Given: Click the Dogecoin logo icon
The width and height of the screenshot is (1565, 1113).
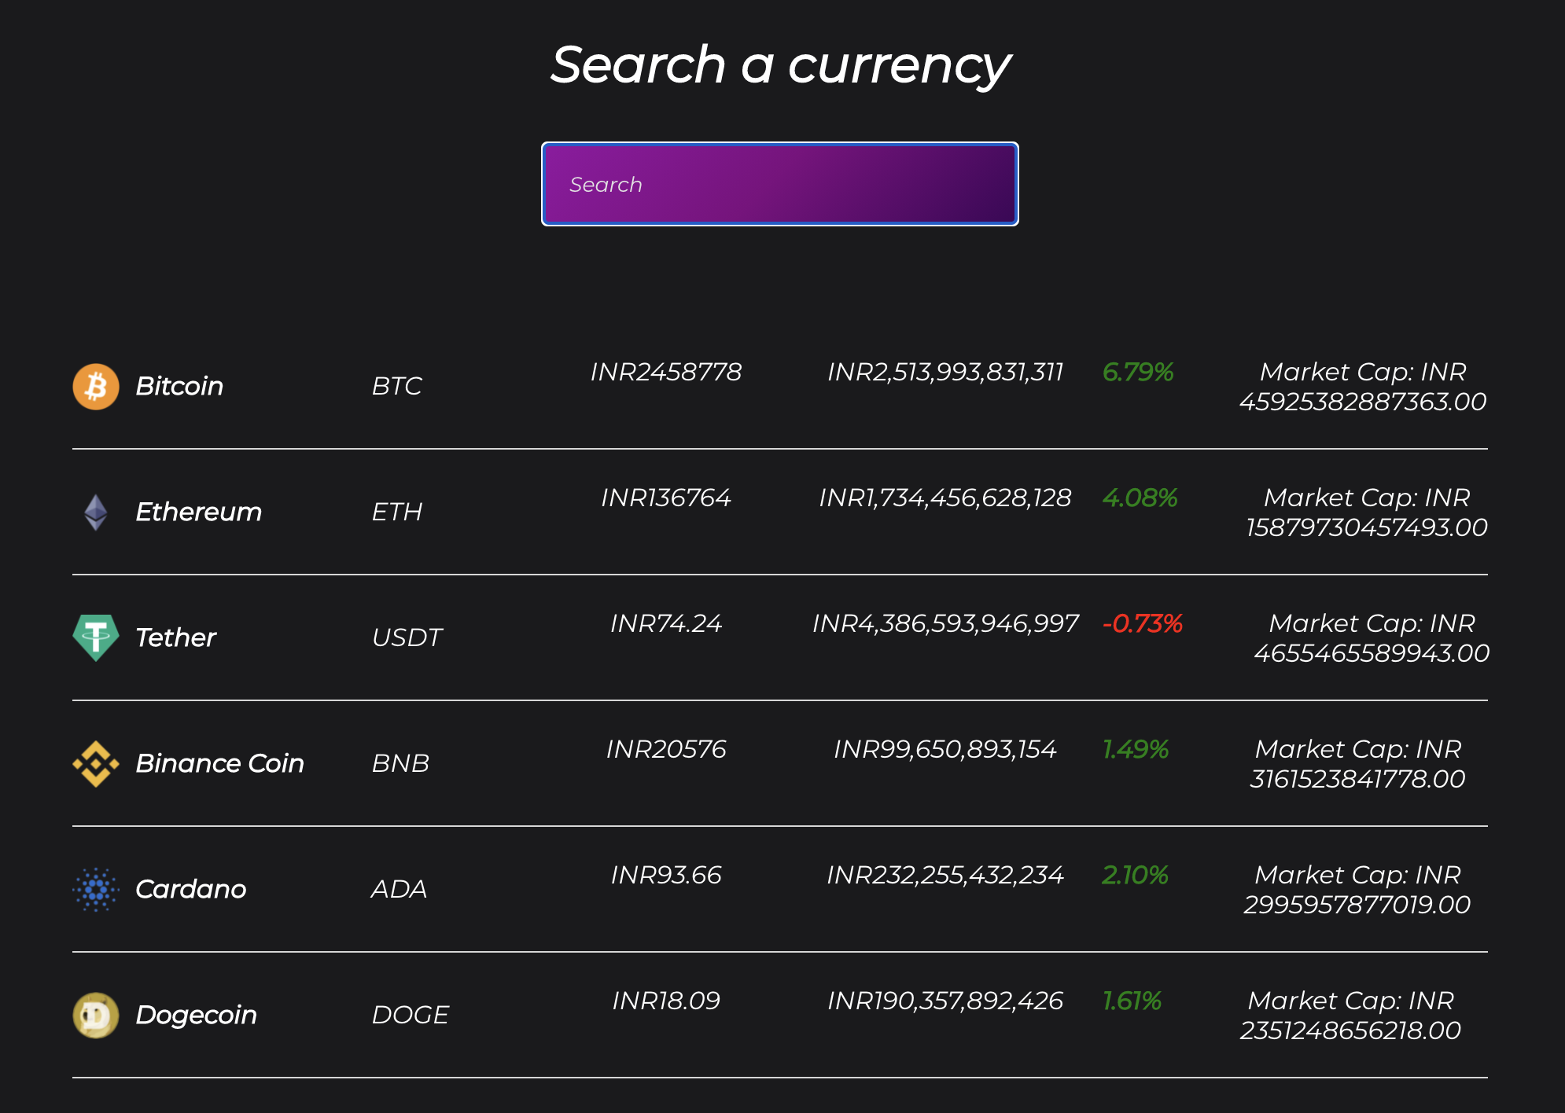Looking at the screenshot, I should point(95,1015).
